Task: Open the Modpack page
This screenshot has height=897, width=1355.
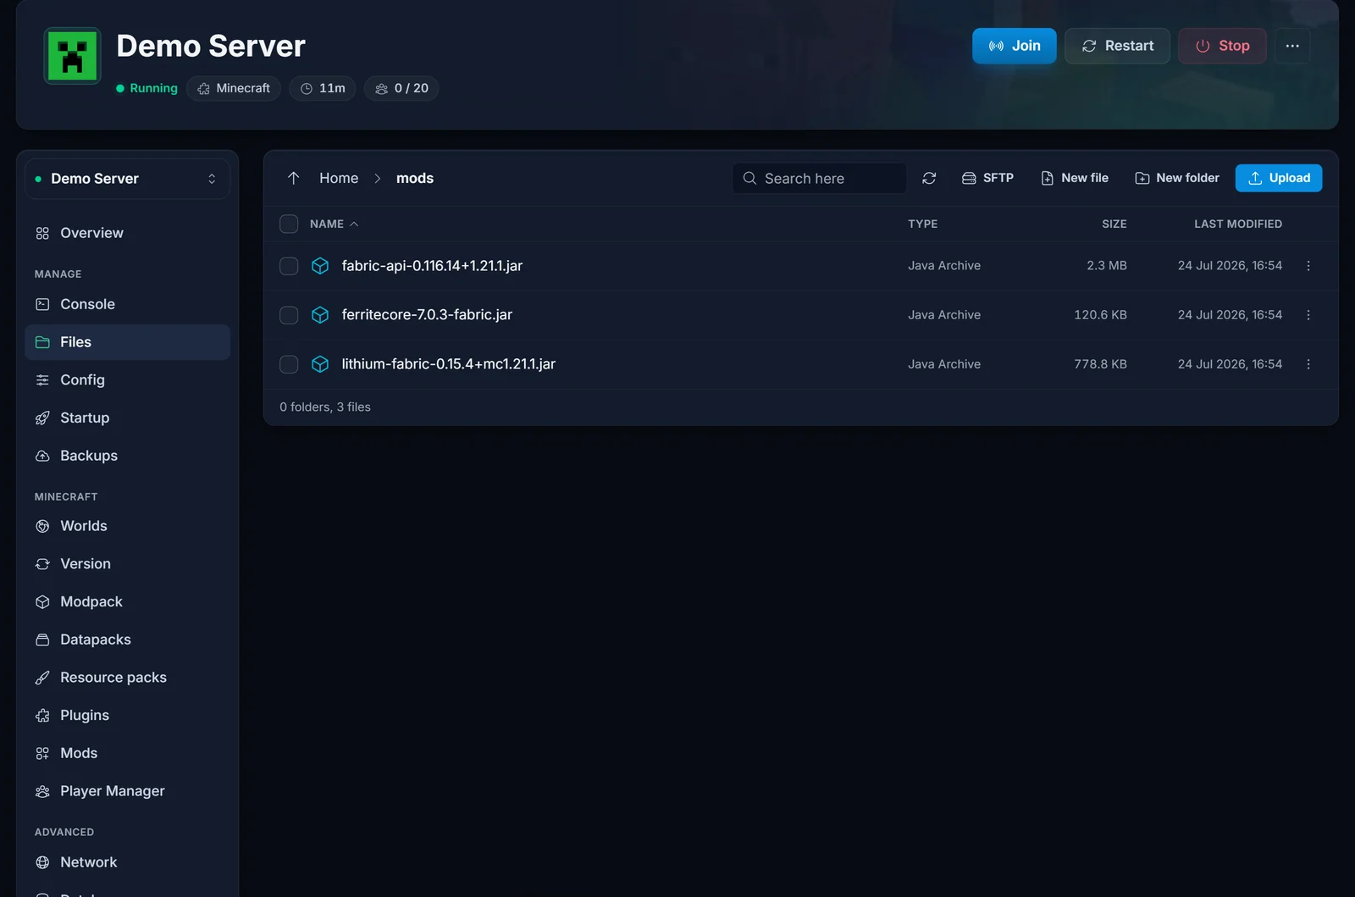Action: pyautogui.click(x=127, y=601)
